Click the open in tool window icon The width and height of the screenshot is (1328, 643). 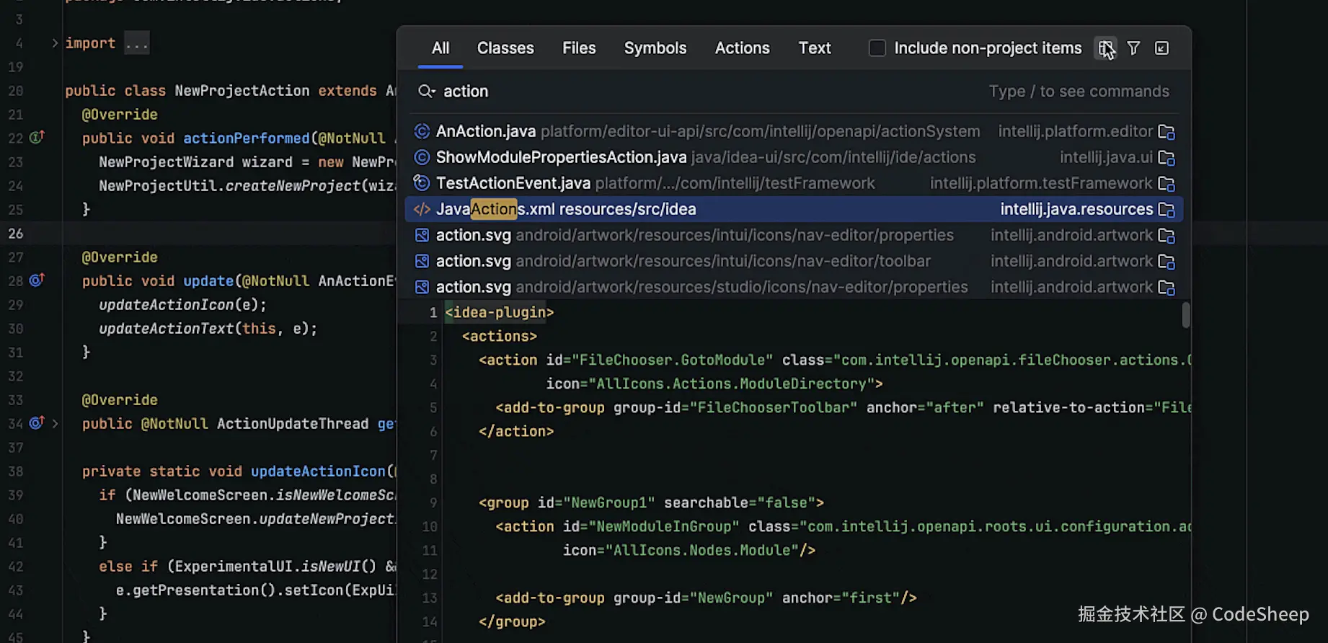tap(1161, 48)
